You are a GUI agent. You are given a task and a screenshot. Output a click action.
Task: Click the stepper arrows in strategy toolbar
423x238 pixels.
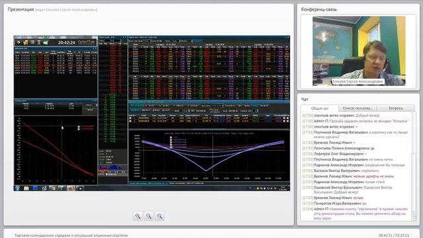[x=188, y=110]
